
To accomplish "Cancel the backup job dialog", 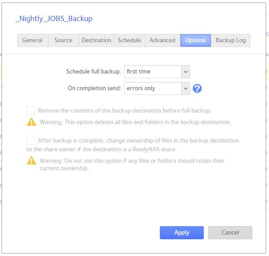I will 230,233.
